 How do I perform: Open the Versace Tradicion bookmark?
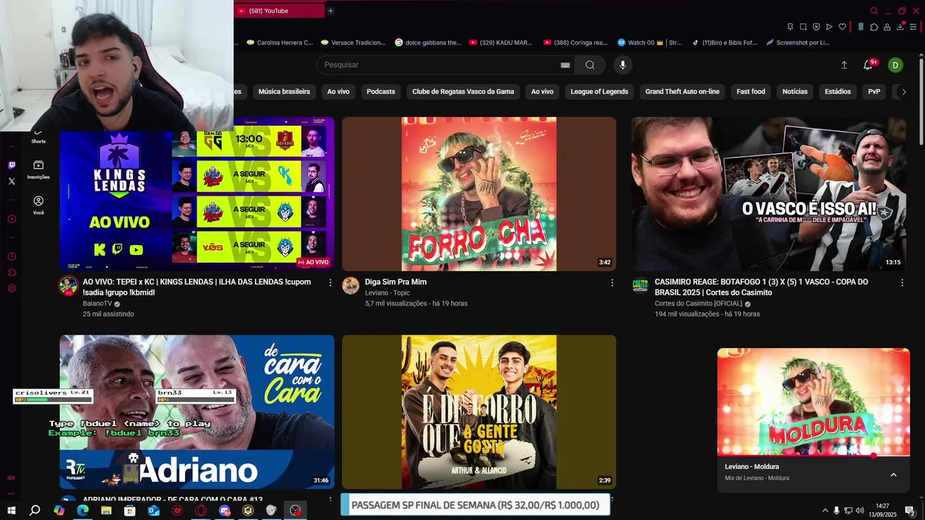click(x=353, y=43)
